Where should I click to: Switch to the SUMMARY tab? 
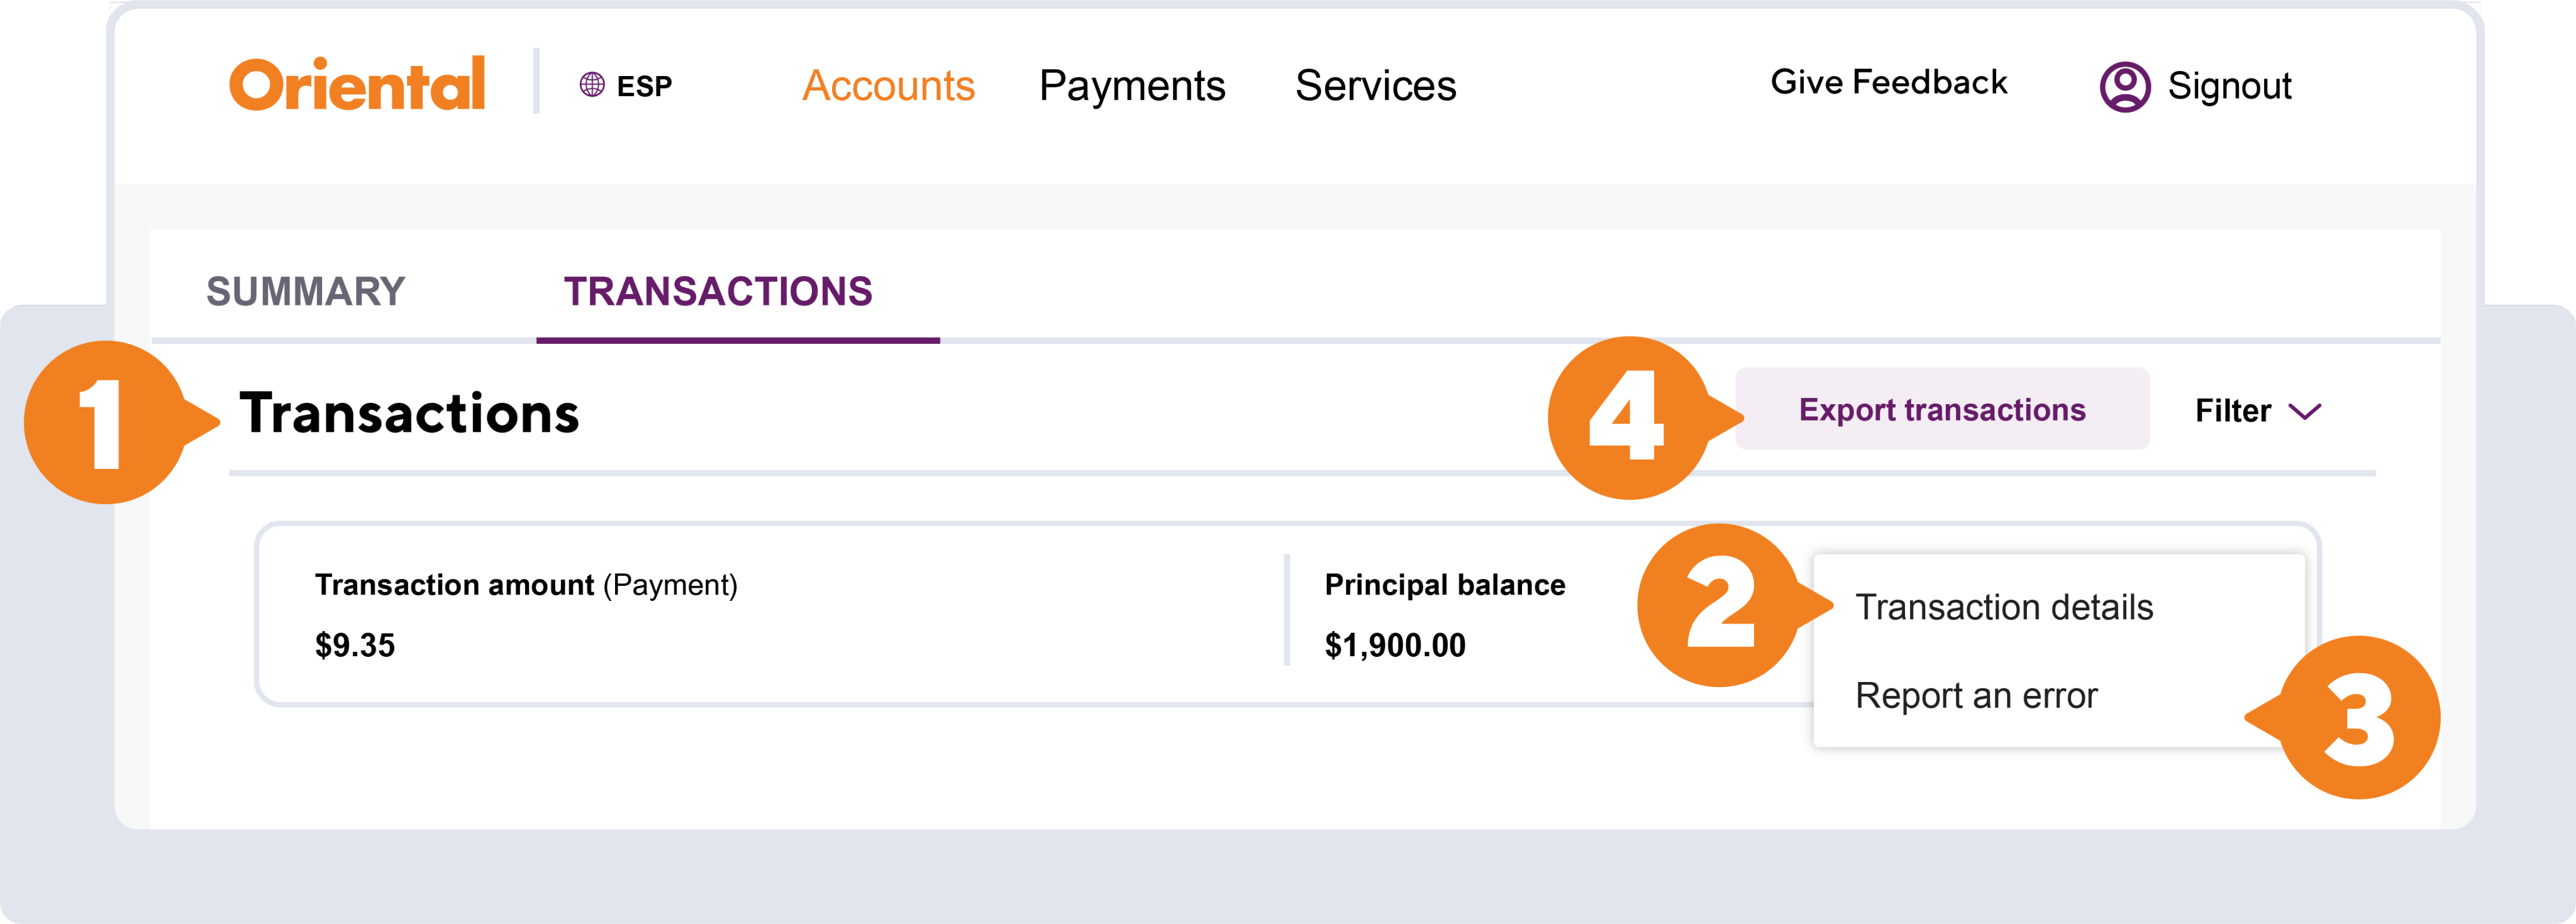[305, 292]
